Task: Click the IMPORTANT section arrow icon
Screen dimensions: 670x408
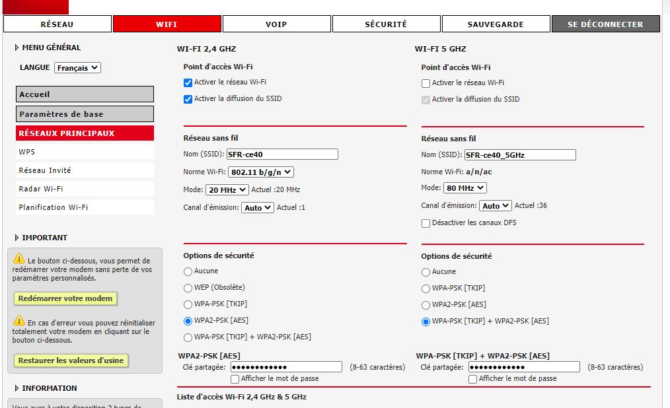Action: 17,238
